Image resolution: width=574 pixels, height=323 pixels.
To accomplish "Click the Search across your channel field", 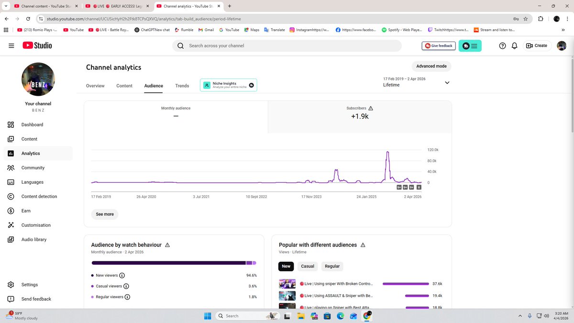I will tap(287, 45).
